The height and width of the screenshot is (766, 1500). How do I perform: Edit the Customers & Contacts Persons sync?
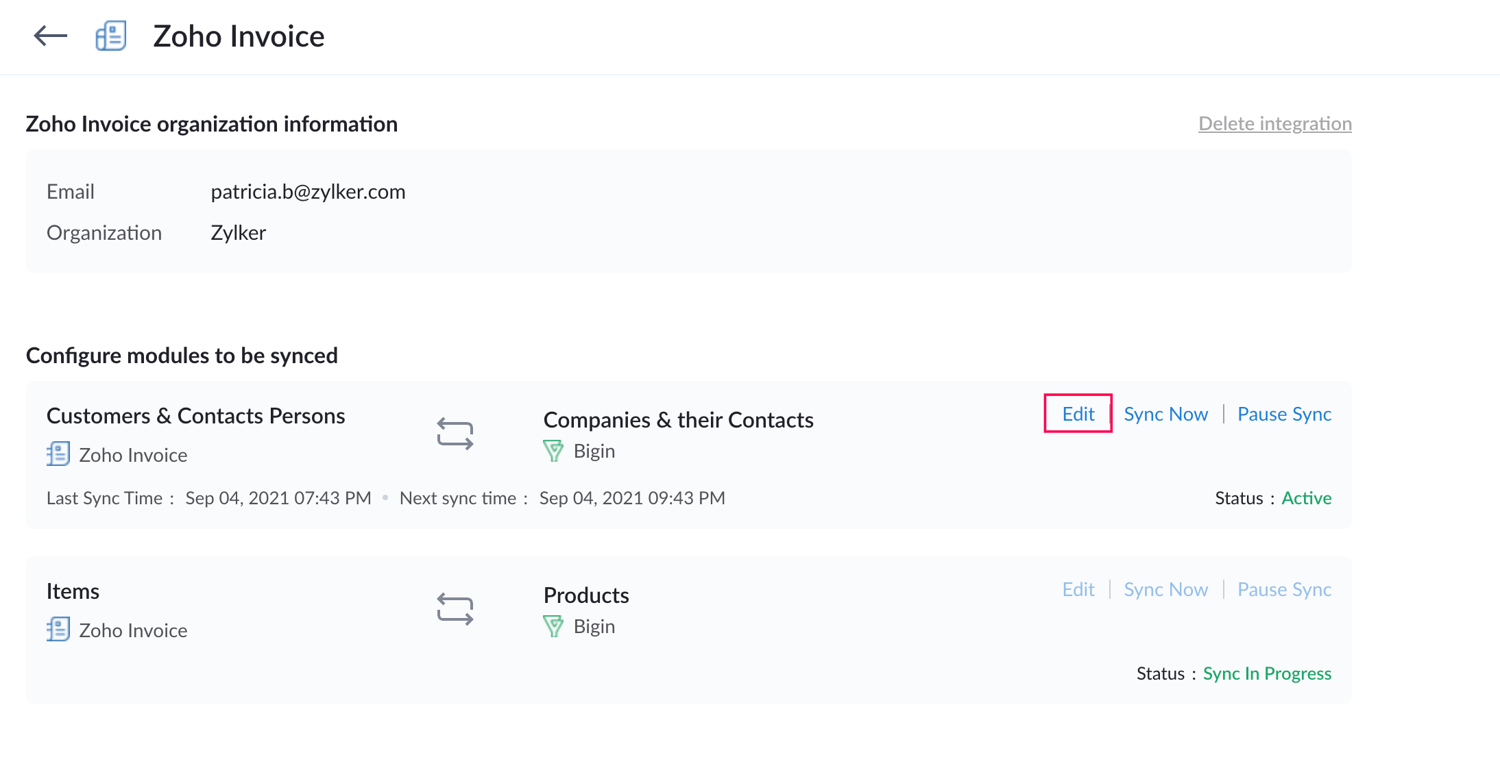click(1078, 414)
